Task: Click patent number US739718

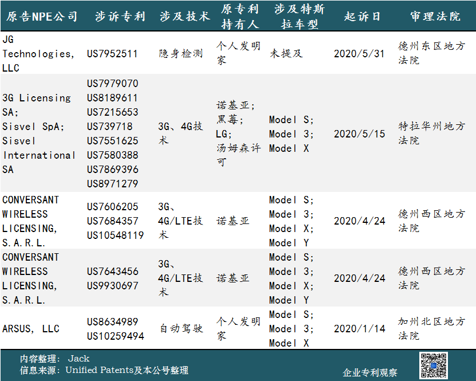Action: coord(109,126)
